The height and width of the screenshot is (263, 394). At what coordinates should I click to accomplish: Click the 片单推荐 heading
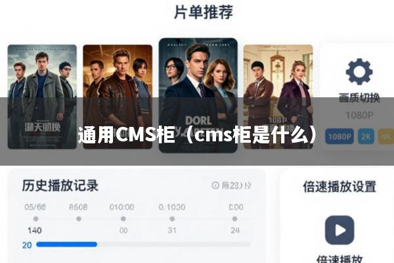point(204,12)
